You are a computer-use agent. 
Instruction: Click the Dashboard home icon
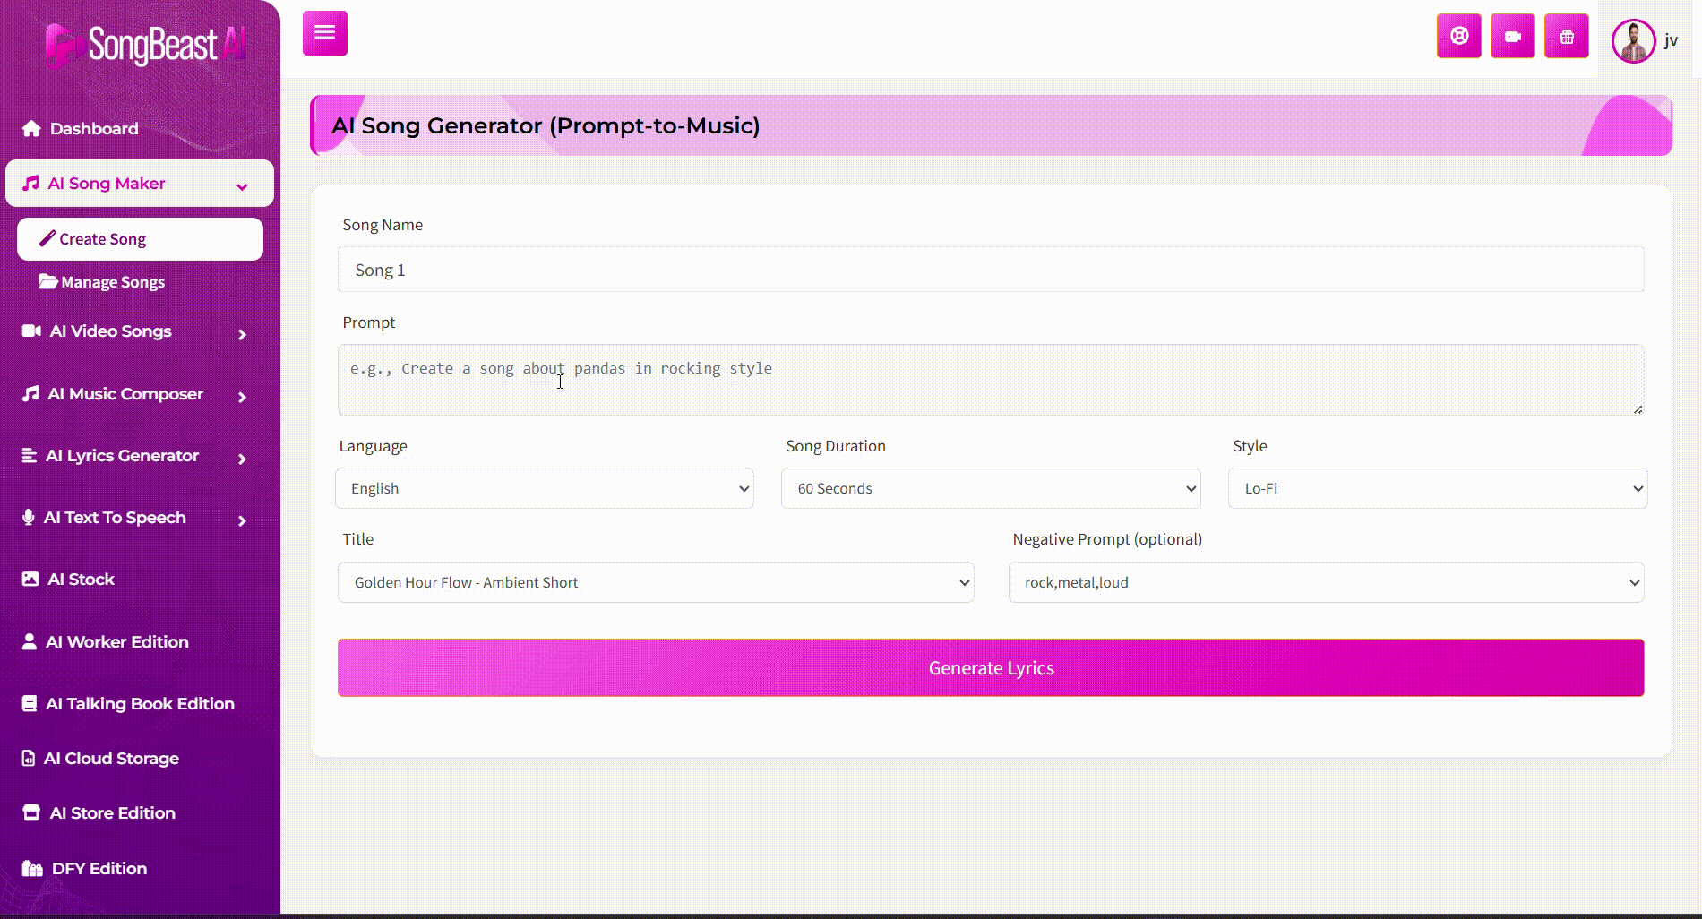31,128
